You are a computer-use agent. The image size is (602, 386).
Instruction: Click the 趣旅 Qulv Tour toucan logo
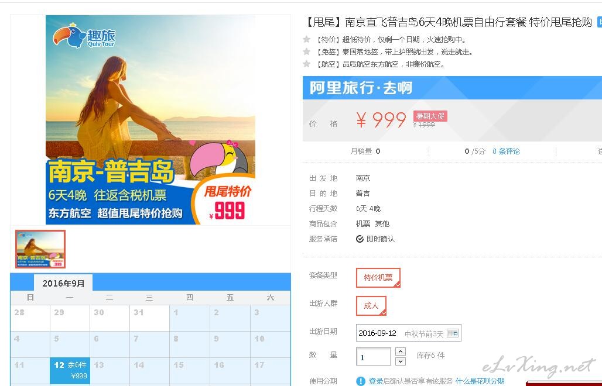click(x=84, y=36)
